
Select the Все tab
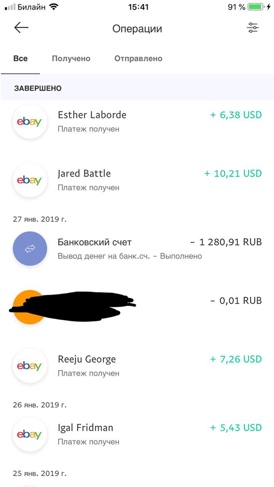pyautogui.click(x=20, y=58)
